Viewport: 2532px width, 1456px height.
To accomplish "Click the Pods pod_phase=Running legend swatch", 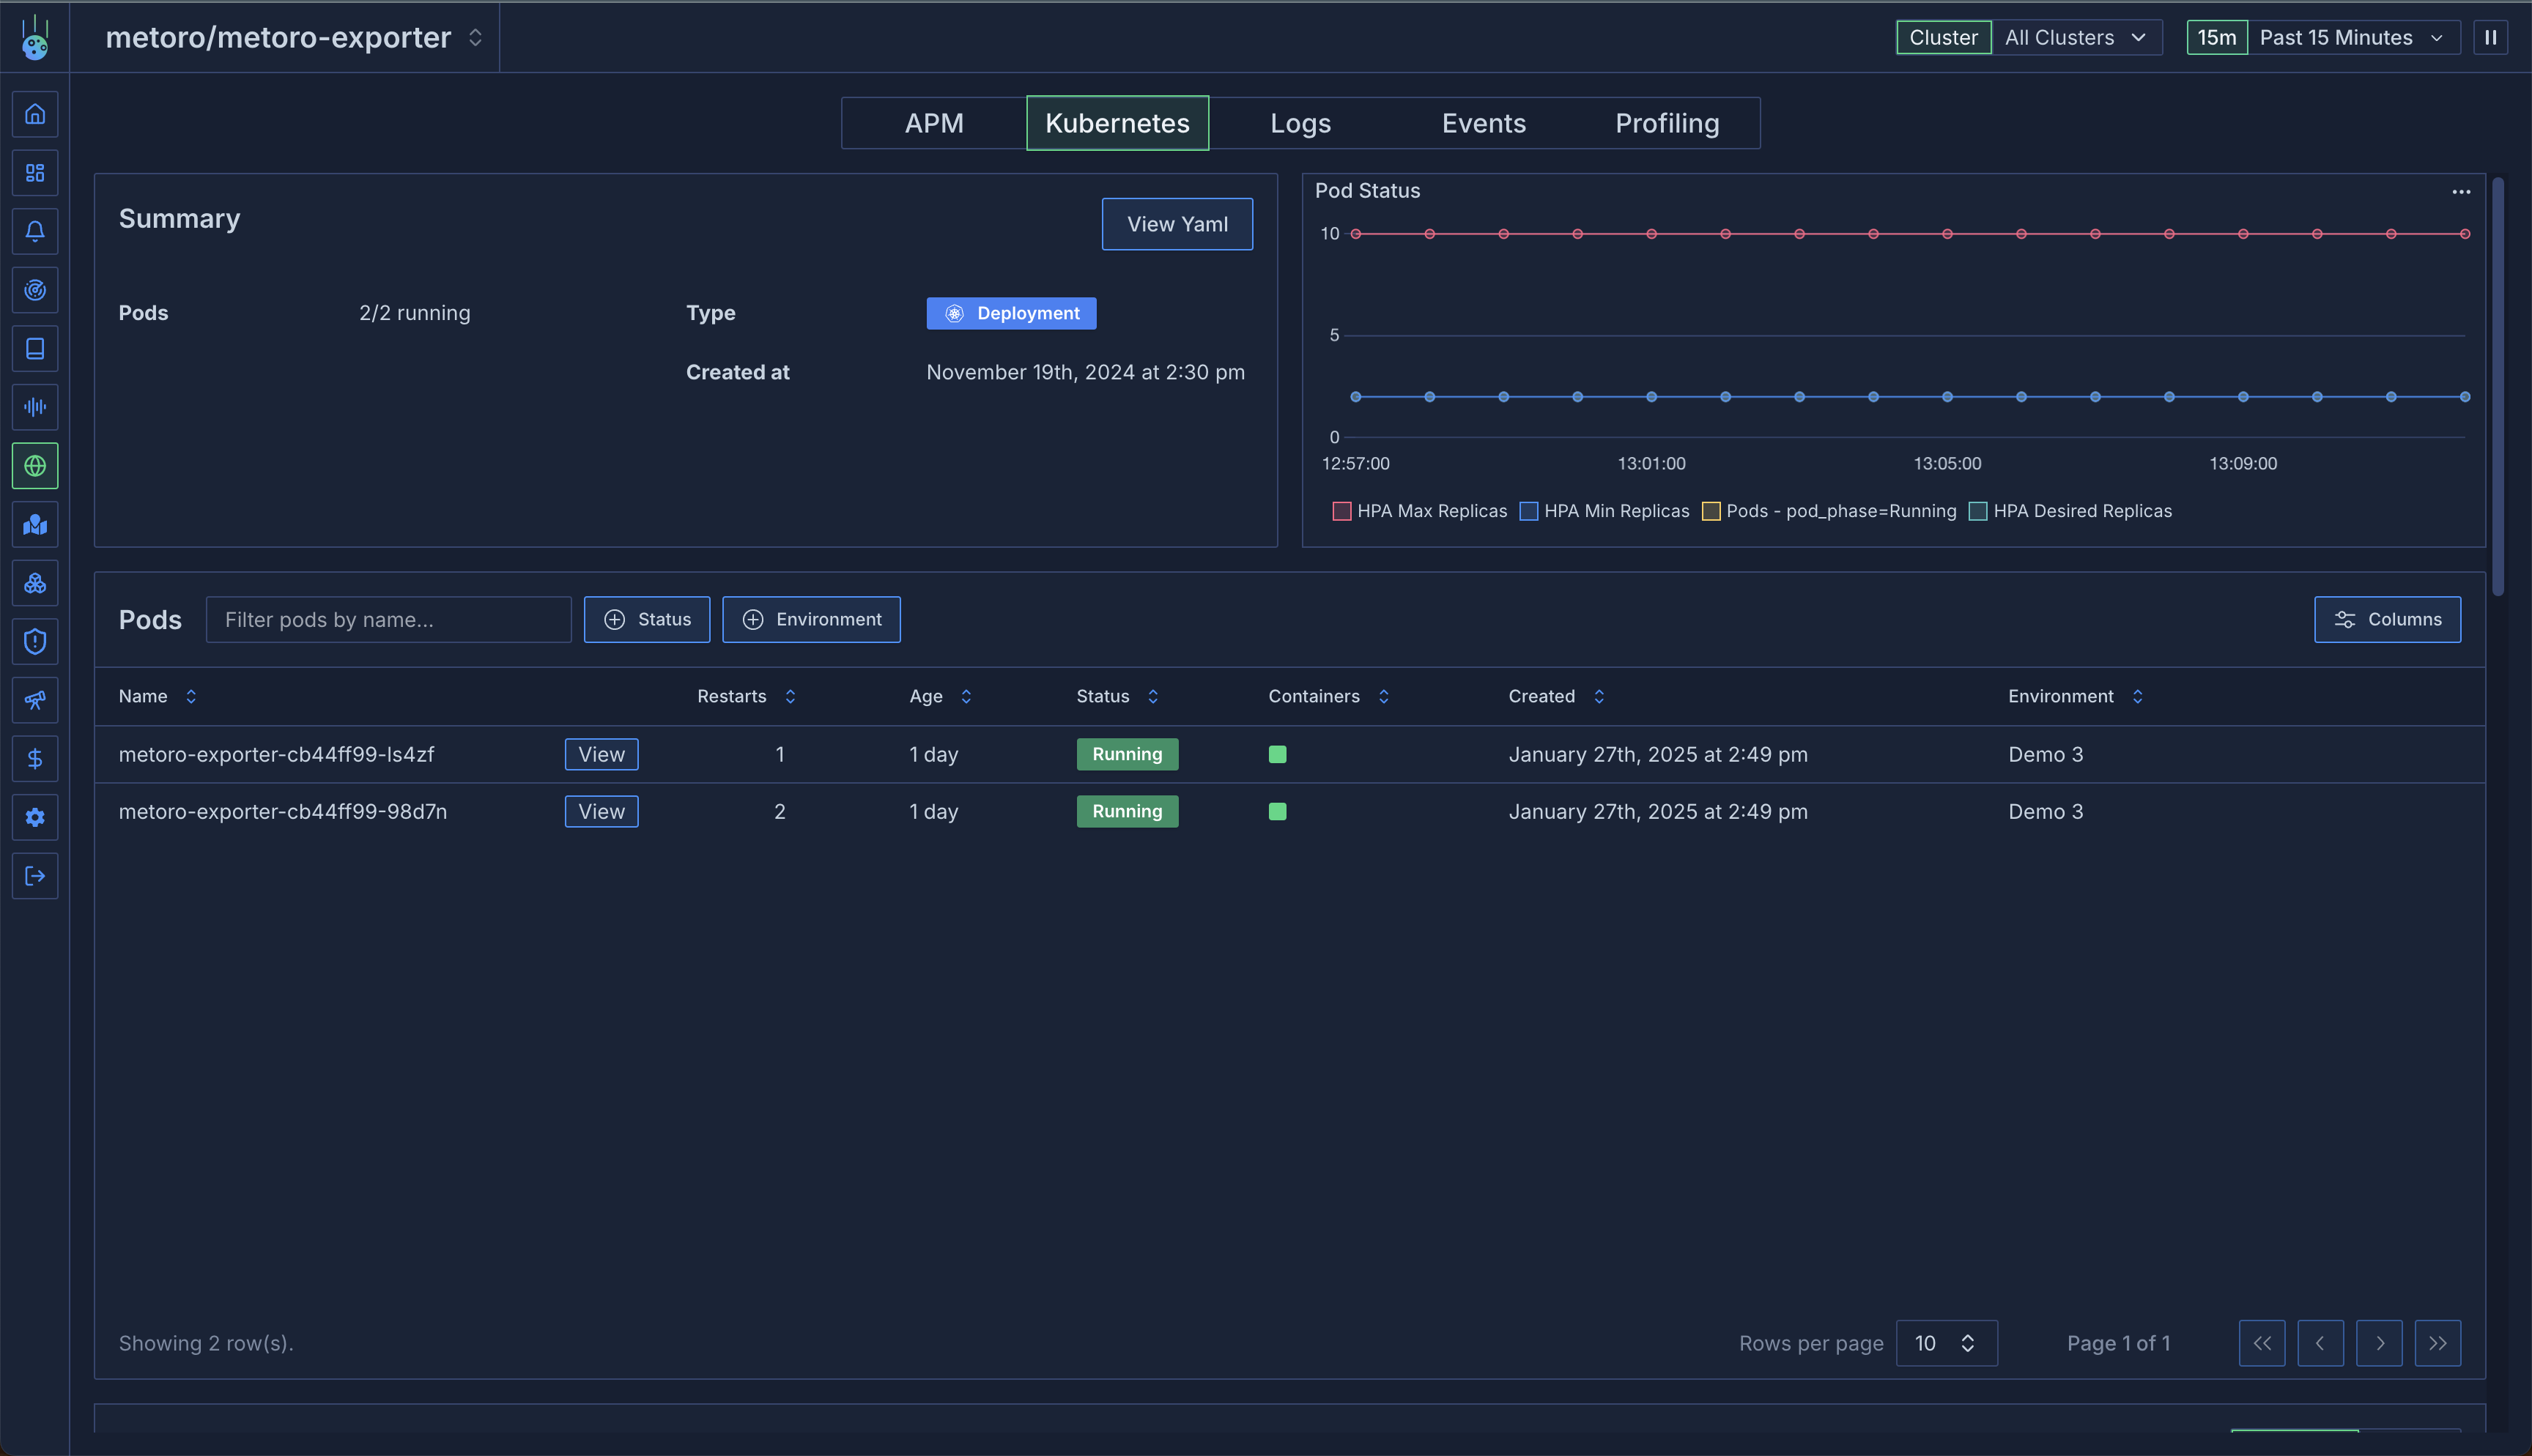I will pyautogui.click(x=1711, y=511).
